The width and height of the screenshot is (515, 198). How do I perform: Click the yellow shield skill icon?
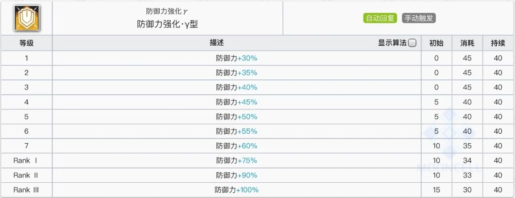[26, 18]
